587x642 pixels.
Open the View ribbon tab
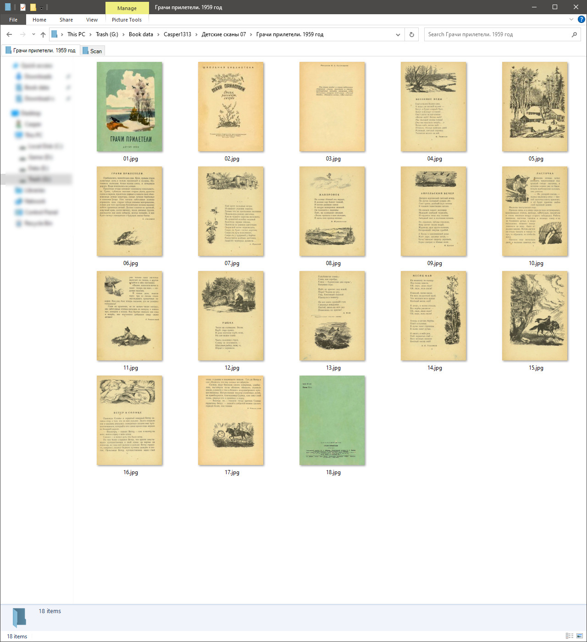(x=92, y=20)
